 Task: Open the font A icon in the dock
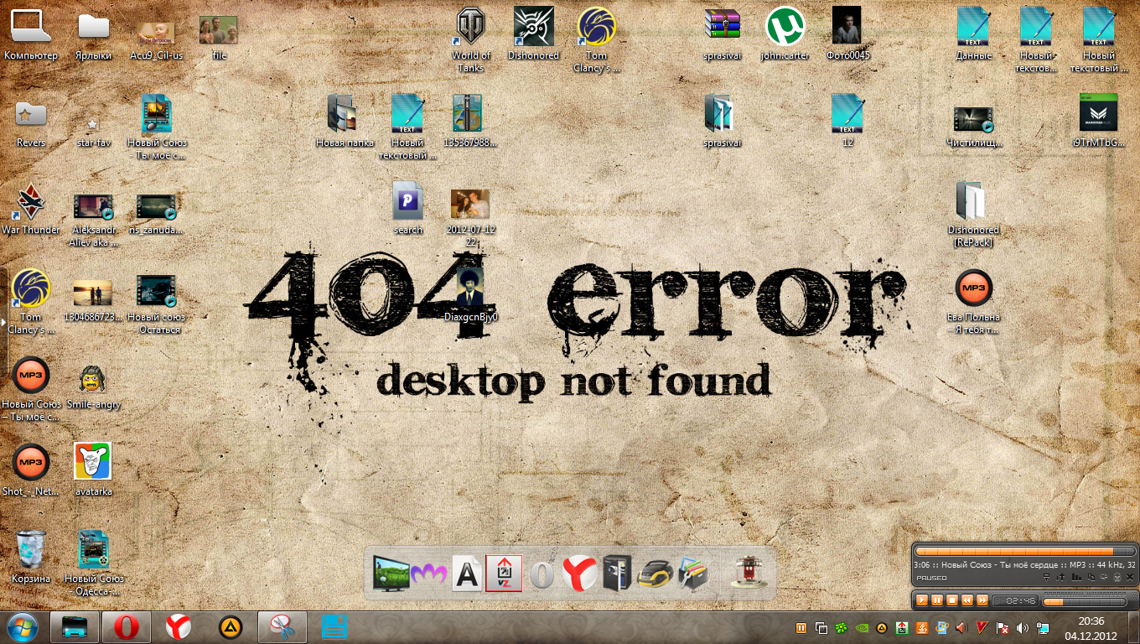(x=467, y=574)
